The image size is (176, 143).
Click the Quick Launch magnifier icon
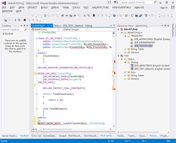[x=155, y=2]
